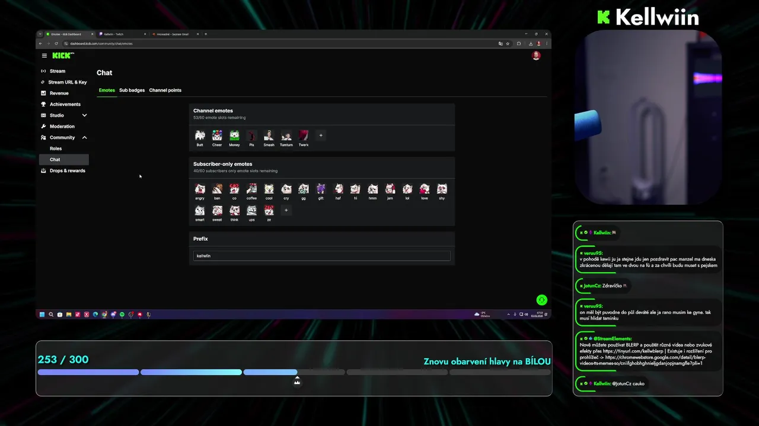The height and width of the screenshot is (426, 759).
Task: Click the browser address bar URL
Action: pyautogui.click(x=101, y=43)
